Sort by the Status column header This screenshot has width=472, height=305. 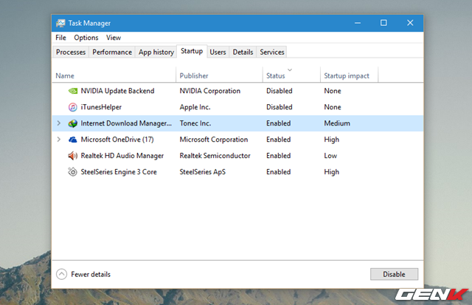(276, 75)
